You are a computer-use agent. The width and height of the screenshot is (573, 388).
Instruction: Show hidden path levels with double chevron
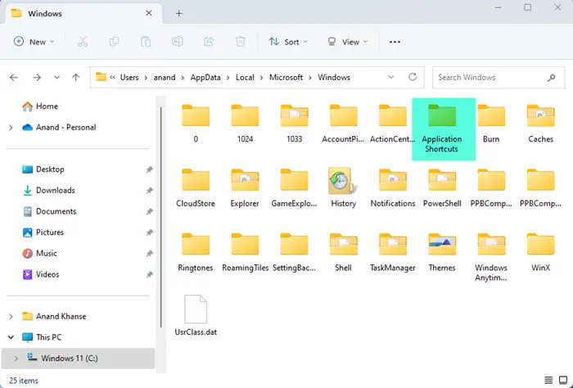[113, 78]
